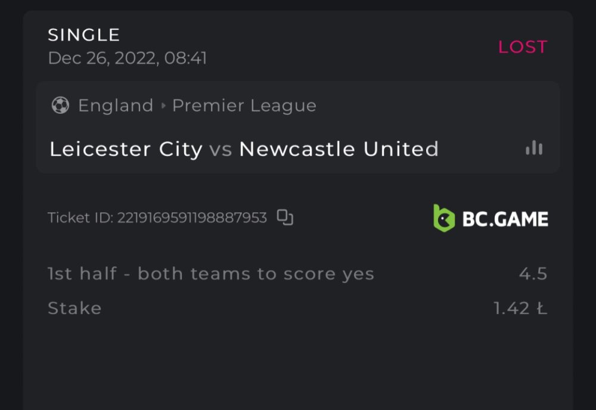Open the Premier League link
596x410 pixels.
click(244, 106)
